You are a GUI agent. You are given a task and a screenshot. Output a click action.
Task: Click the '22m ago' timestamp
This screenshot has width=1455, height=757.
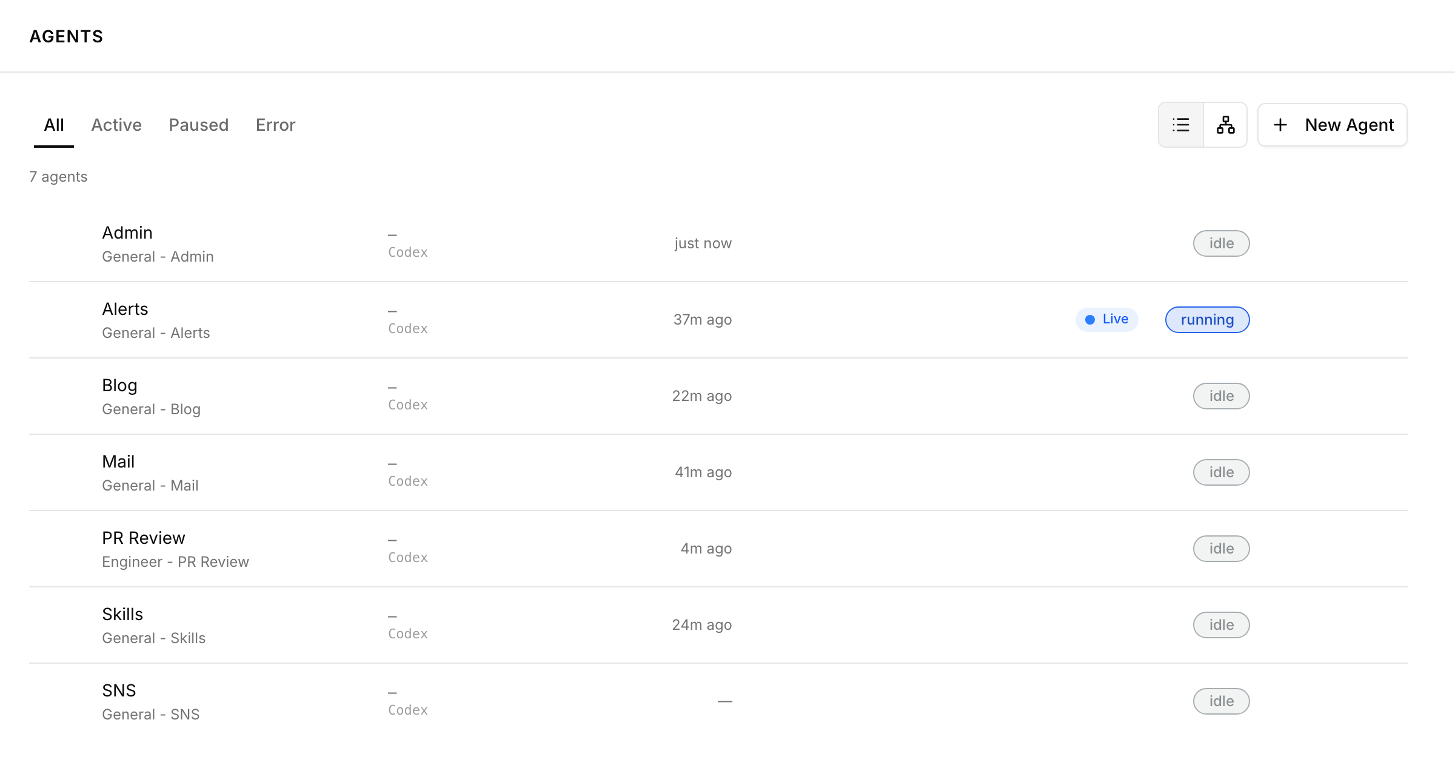click(702, 396)
